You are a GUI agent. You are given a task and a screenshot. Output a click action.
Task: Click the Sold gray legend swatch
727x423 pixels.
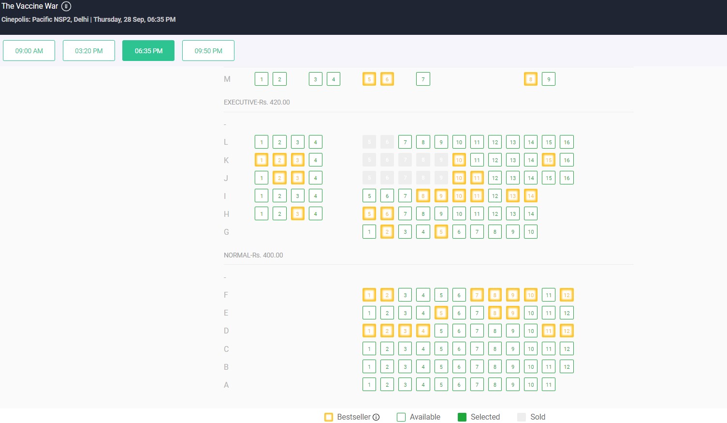[x=522, y=417]
